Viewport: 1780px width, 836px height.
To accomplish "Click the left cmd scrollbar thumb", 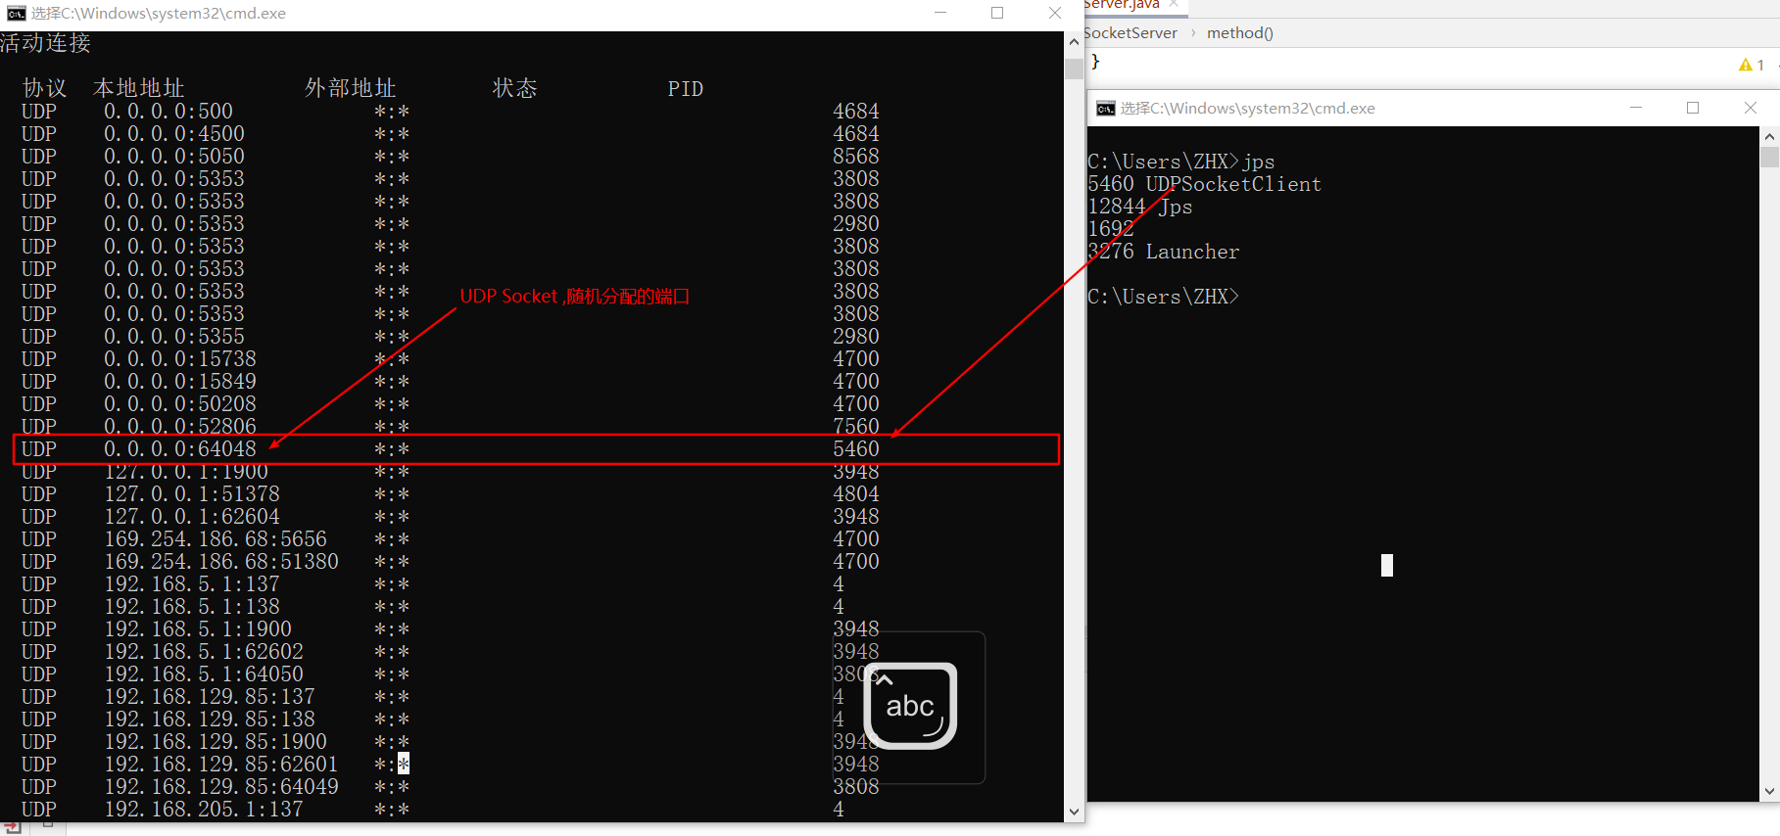I will 1075,69.
